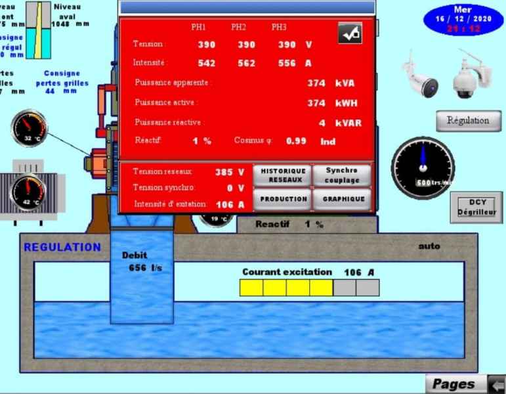Screen dimensions: 506x394
Task: Click the date and time display
Action: tap(463, 20)
